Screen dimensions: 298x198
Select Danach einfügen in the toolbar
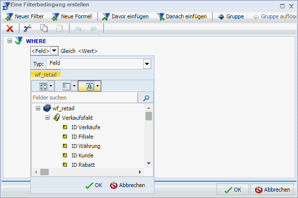click(182, 16)
